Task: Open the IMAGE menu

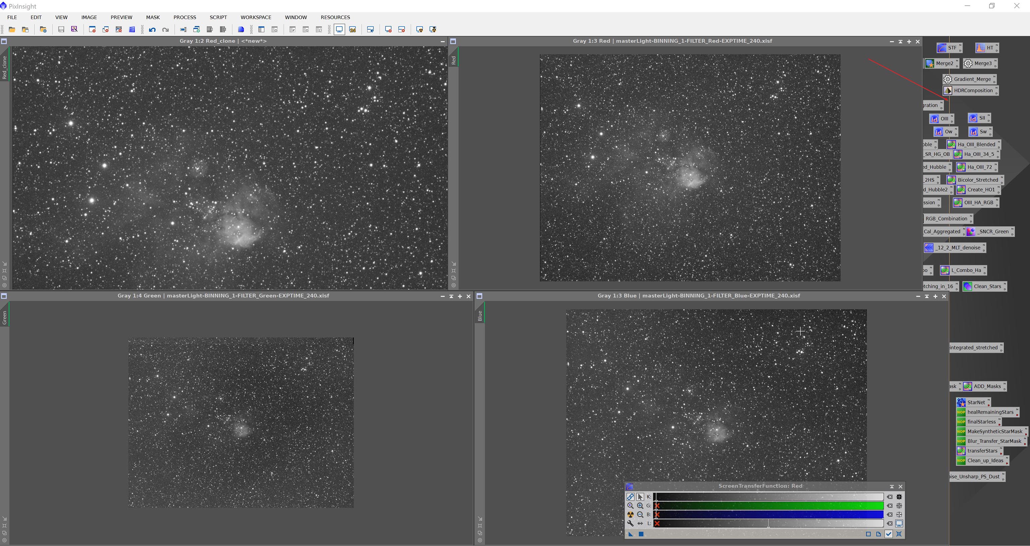Action: (89, 17)
